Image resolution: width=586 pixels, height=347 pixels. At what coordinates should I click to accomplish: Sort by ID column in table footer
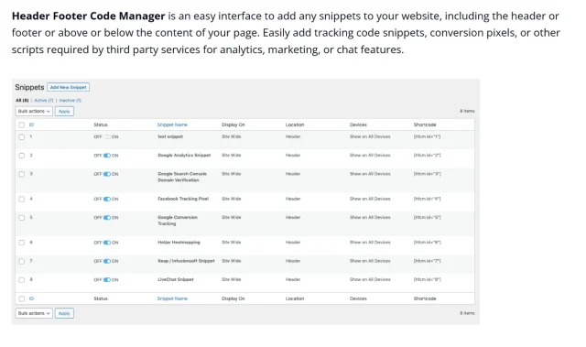coord(31,298)
